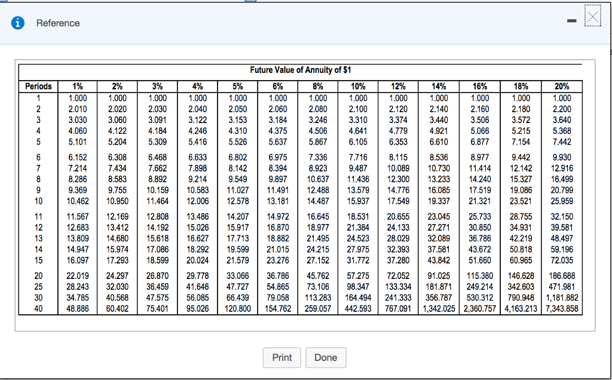Click the value 14.487 in the table
Image resolution: width=612 pixels, height=380 pixels.
pos(319,200)
